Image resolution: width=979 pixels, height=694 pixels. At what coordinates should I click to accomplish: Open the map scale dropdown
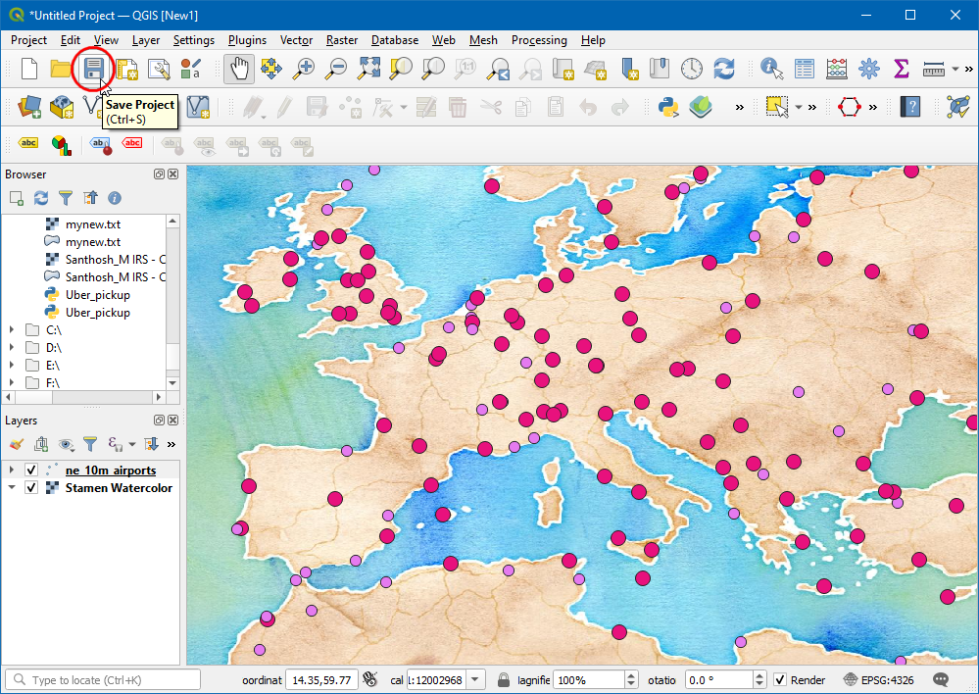pos(475,680)
